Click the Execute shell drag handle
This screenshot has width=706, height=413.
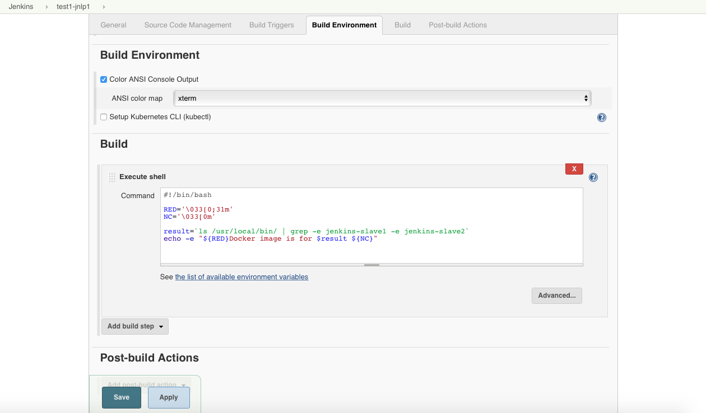112,177
